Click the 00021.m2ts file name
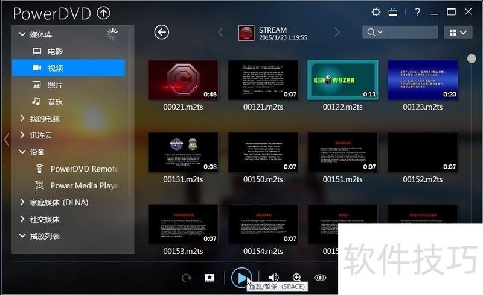Screen dimensions: 483x295 click(x=183, y=107)
